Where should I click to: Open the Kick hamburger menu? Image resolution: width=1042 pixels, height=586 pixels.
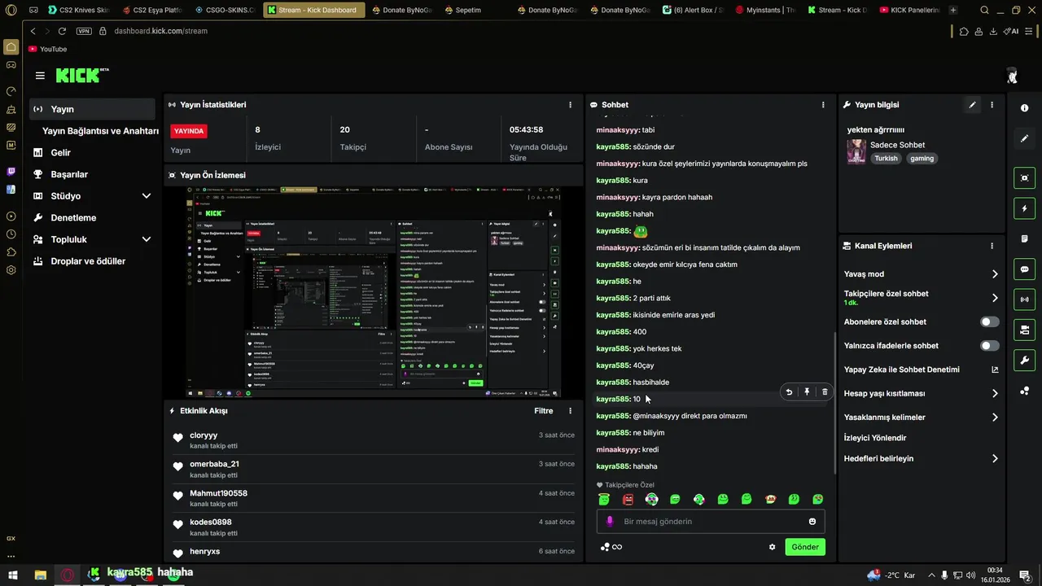click(x=40, y=76)
